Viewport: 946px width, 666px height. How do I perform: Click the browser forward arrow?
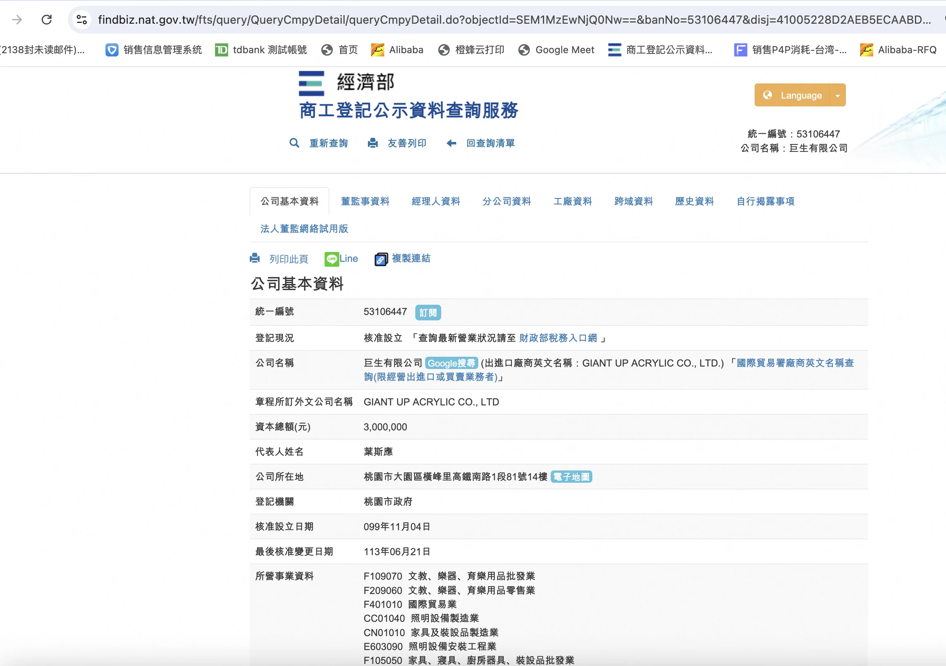click(x=17, y=19)
